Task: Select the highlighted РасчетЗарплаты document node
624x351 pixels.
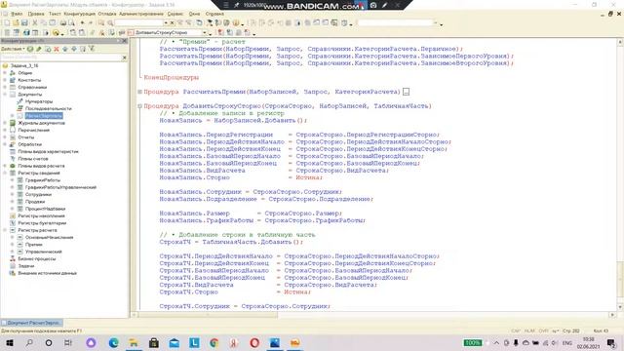Action: [x=44, y=116]
